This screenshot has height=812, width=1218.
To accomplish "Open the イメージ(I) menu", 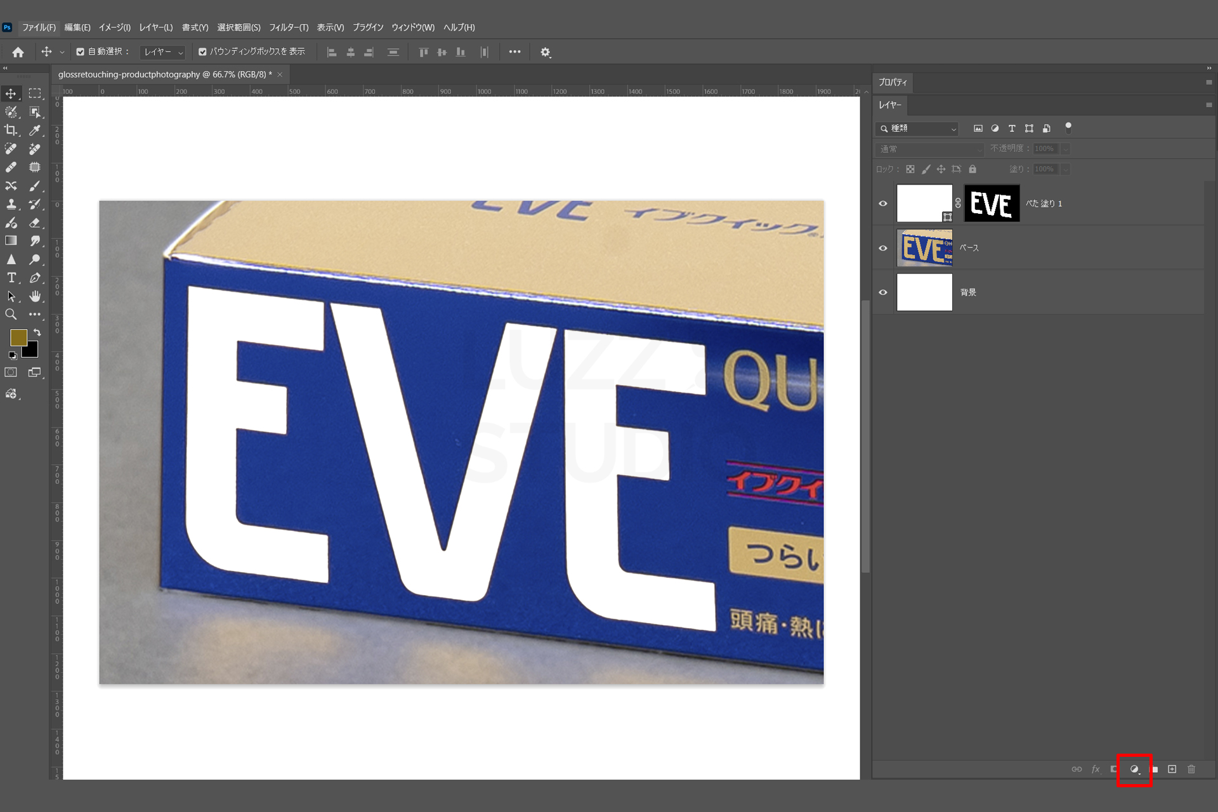I will pos(114,27).
